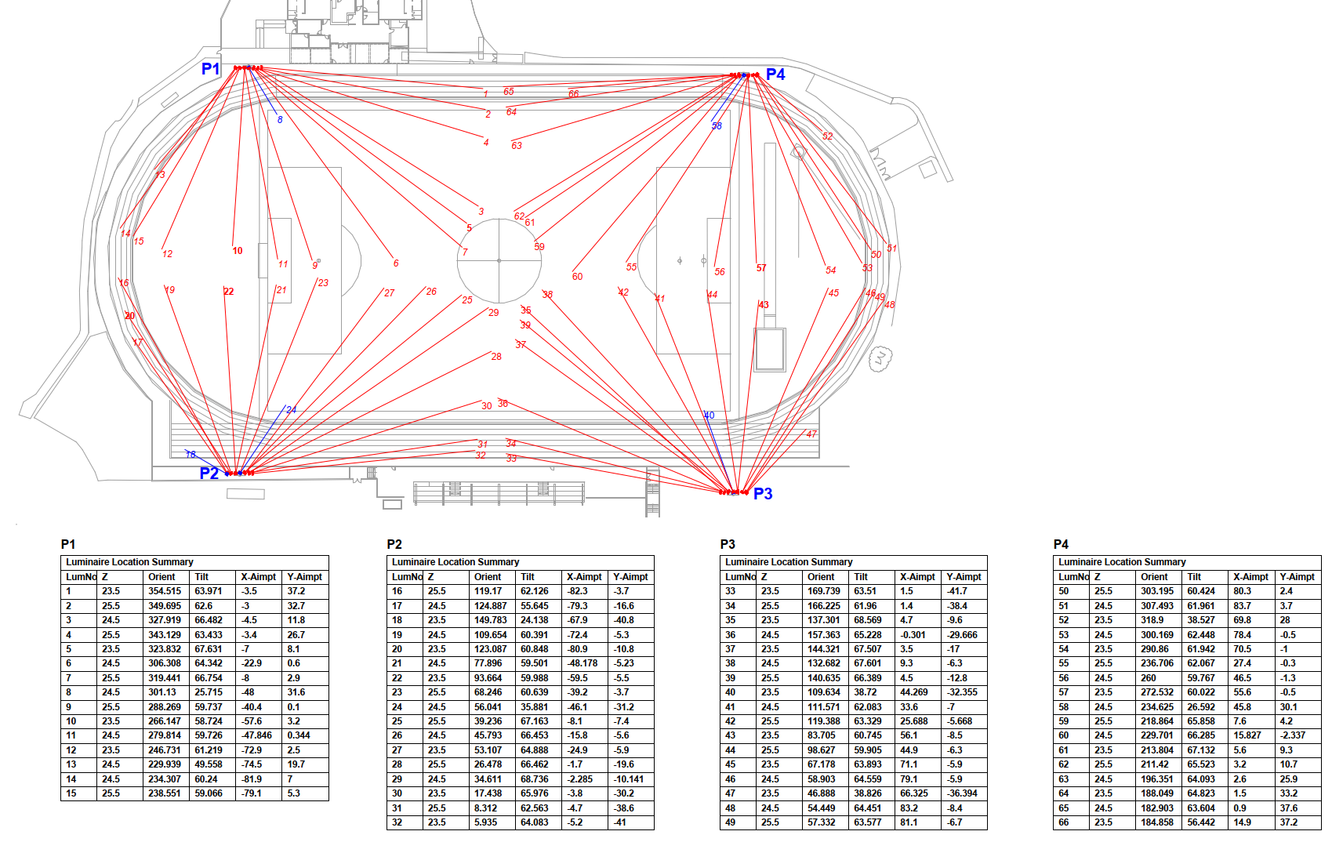Click LumNo 66 cell in P4 table
1332x853 pixels.
pos(1064,822)
